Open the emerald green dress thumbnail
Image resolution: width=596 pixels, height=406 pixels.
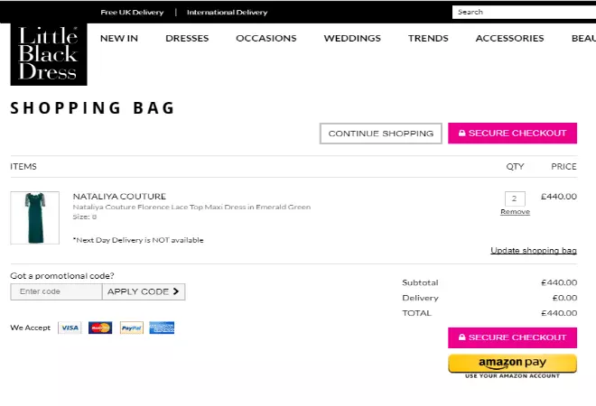(34, 217)
